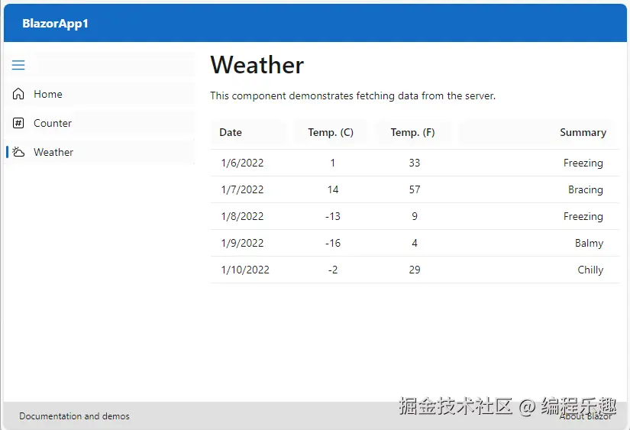Click the Home house icon
630x430 pixels.
18,94
